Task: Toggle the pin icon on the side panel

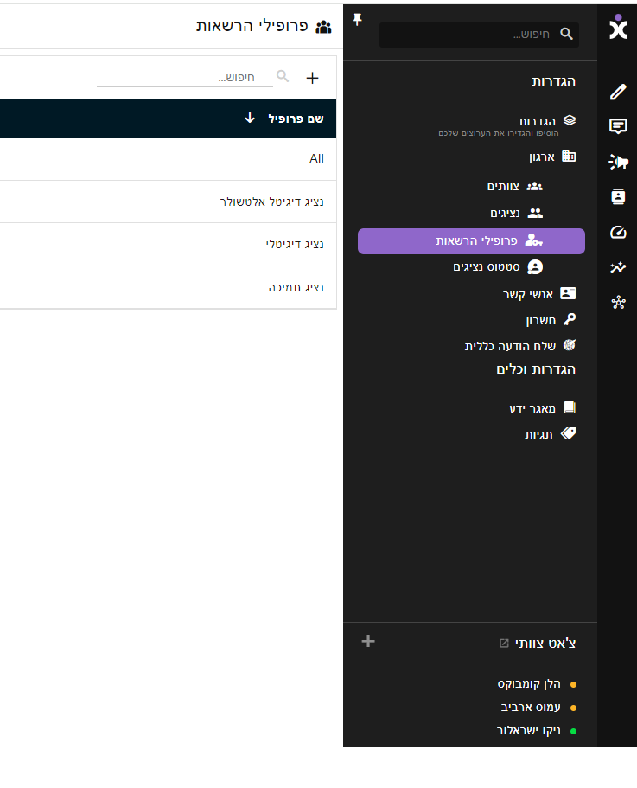Action: point(358,20)
